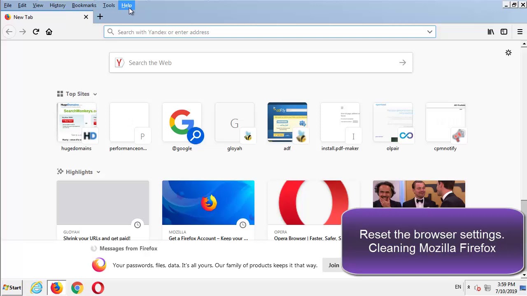Image resolution: width=527 pixels, height=296 pixels.
Task: Submit web search with arrow button
Action: click(x=402, y=62)
